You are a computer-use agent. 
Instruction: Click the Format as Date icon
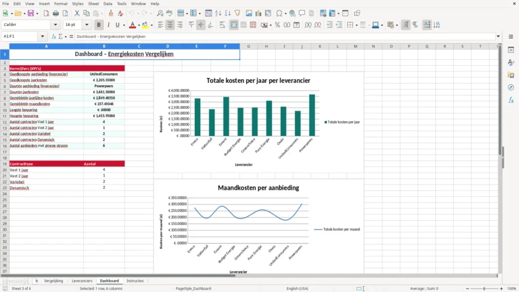click(296, 25)
